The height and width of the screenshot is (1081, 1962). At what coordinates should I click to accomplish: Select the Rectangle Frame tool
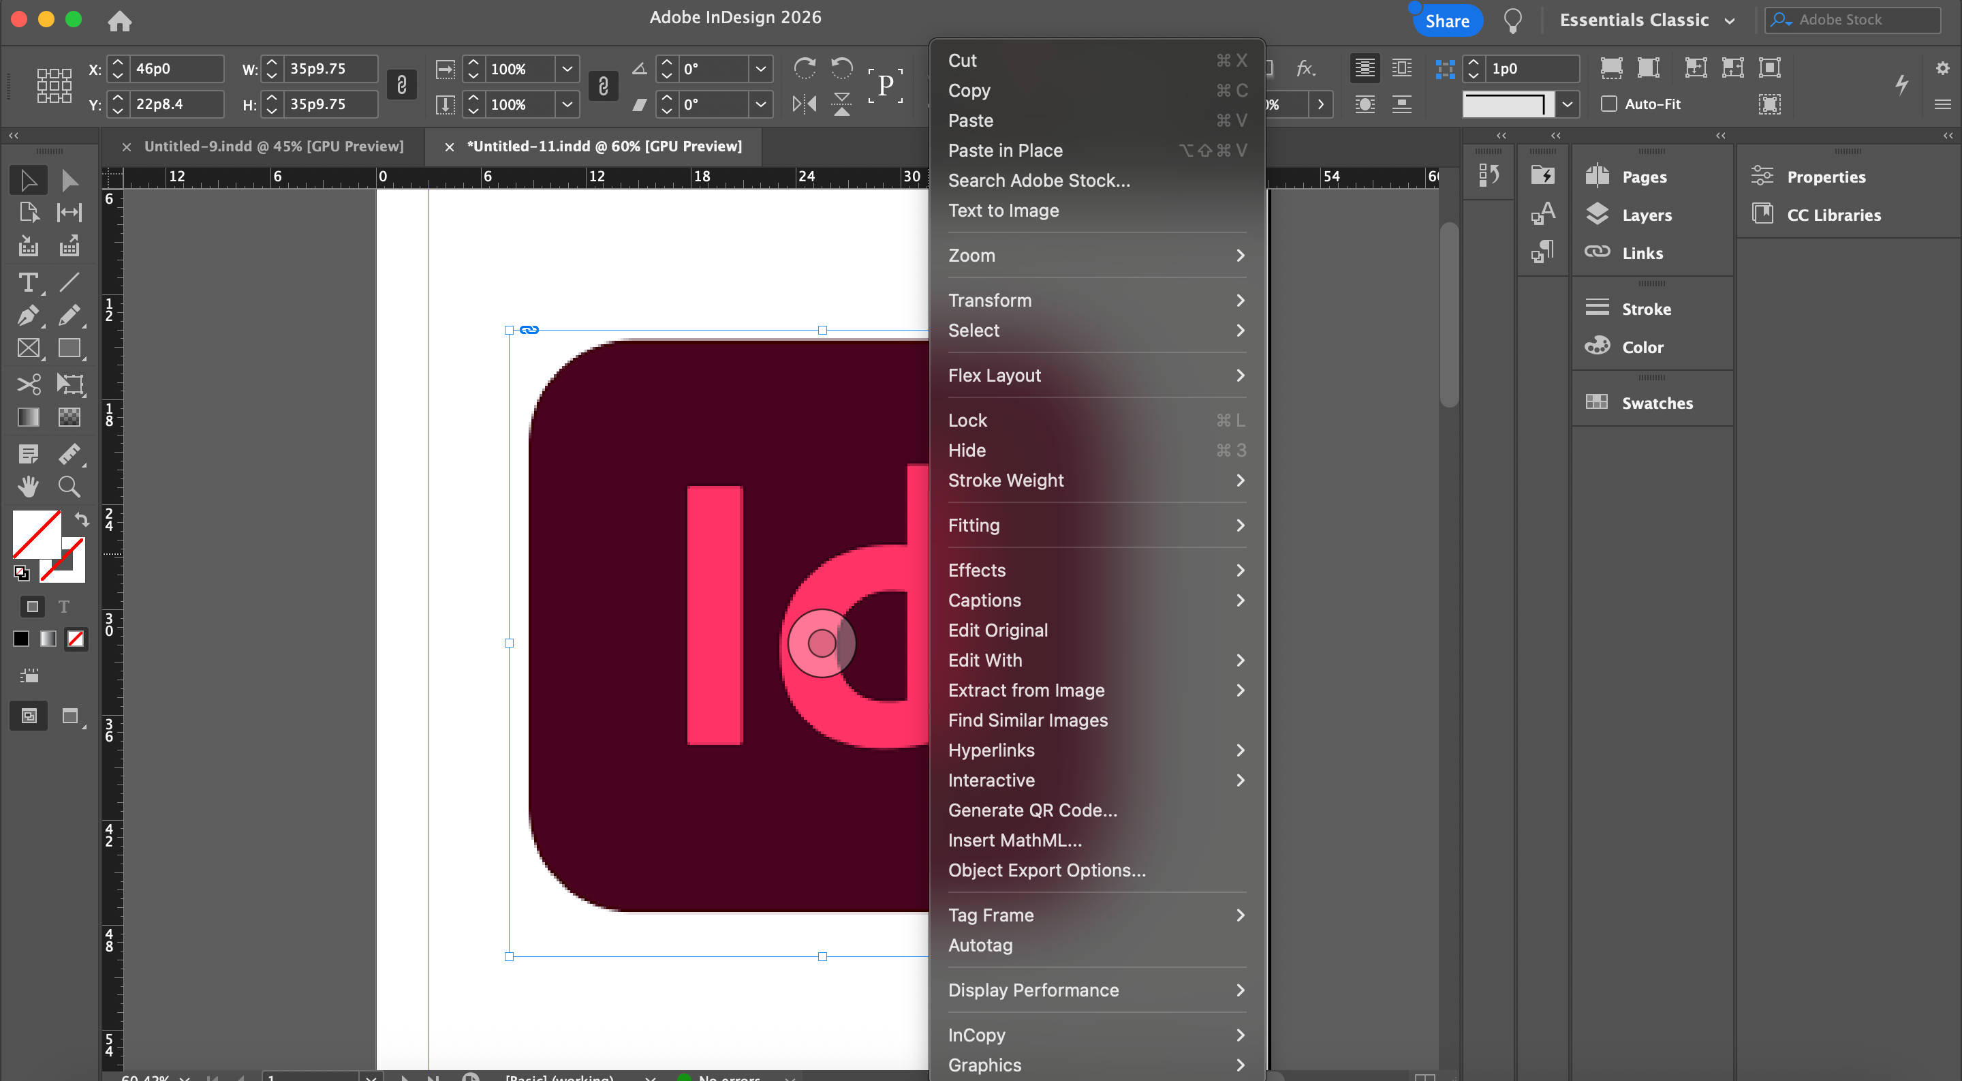point(28,349)
